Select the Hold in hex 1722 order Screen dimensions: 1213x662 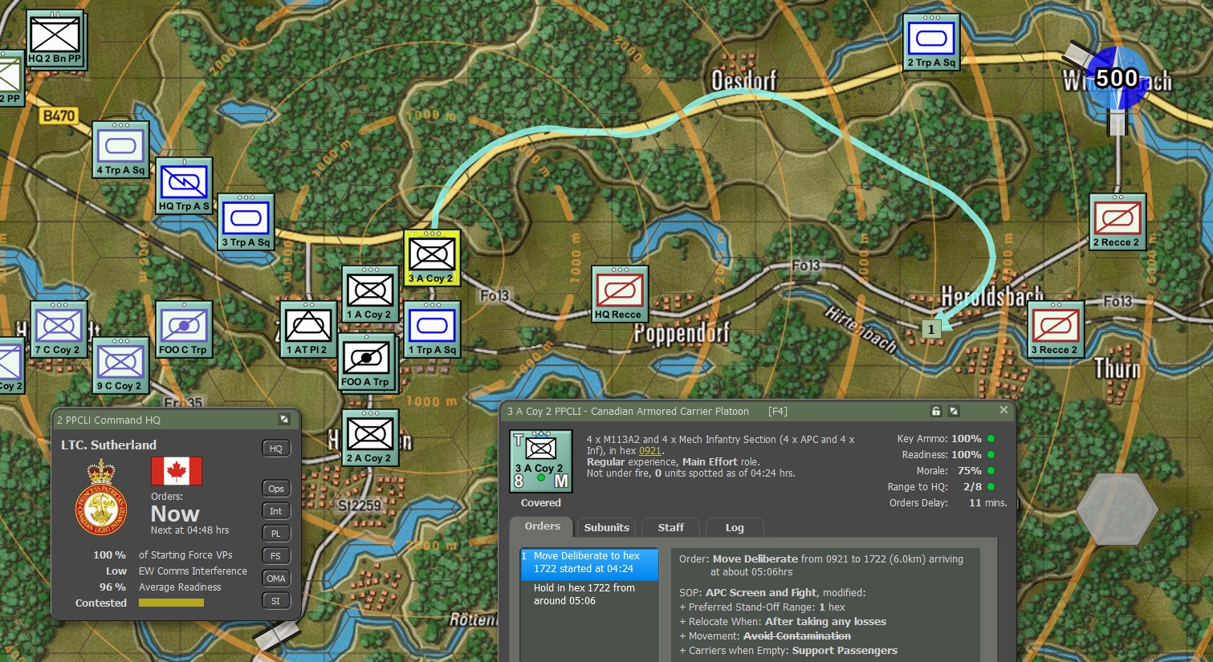(x=584, y=594)
